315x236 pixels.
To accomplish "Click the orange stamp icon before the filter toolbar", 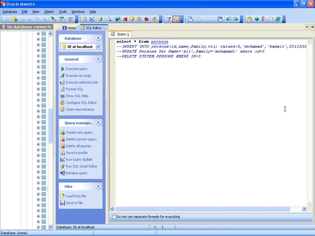I will click(x=155, y=19).
